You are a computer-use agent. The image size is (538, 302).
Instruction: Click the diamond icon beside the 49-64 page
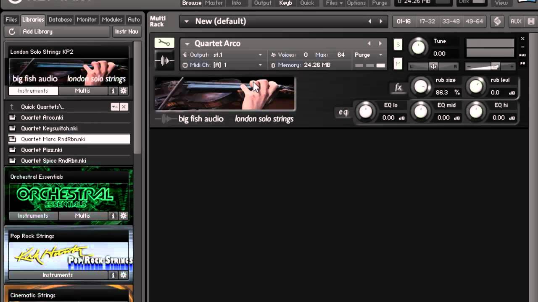[497, 21]
